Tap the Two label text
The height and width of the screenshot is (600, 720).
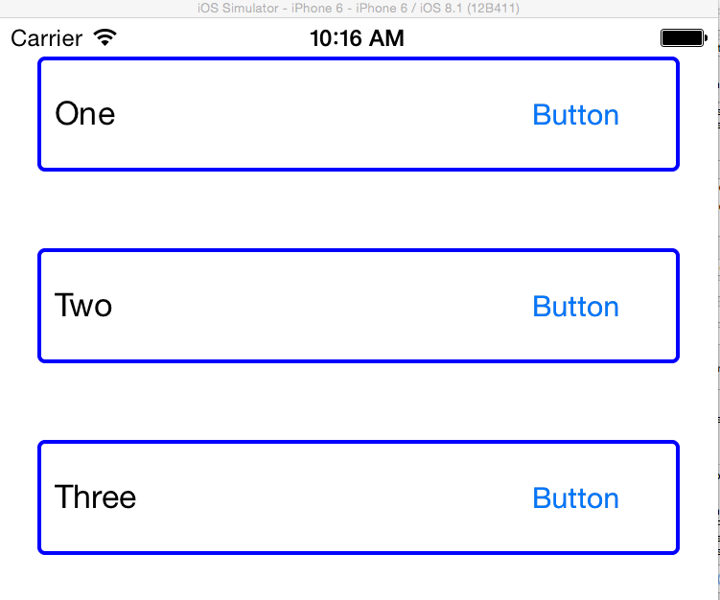pyautogui.click(x=83, y=306)
